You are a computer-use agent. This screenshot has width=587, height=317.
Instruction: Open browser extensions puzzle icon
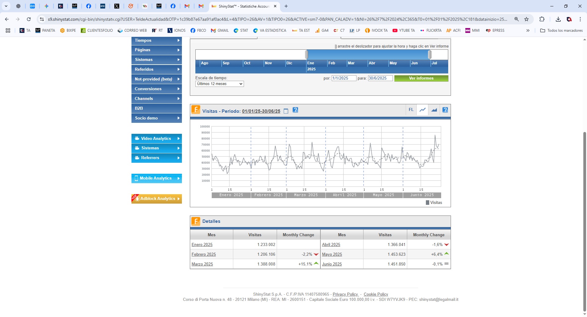(x=542, y=19)
